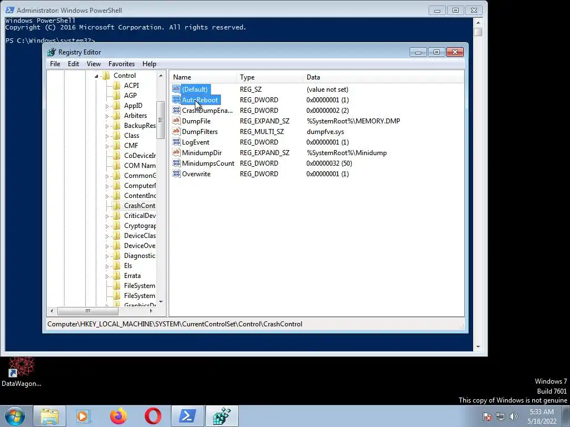Select the DumpFile value name
This screenshot has width=570, height=427.
pyautogui.click(x=196, y=121)
